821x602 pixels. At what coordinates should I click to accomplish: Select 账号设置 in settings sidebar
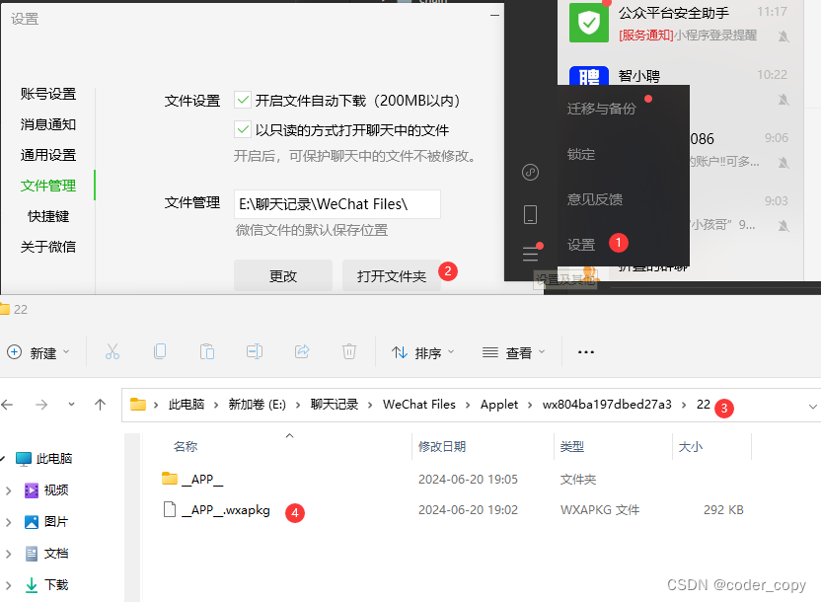[48, 94]
